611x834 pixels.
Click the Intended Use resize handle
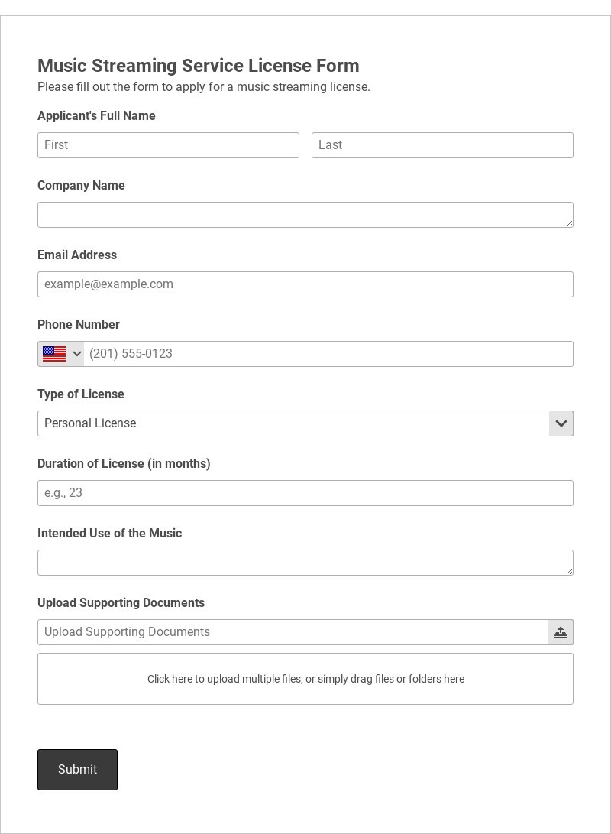(569, 571)
